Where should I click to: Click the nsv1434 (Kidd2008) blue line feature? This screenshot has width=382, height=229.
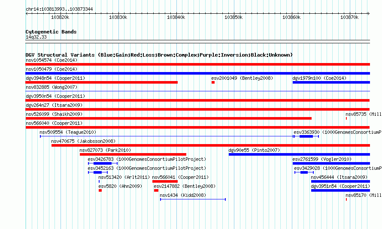pos(193,199)
